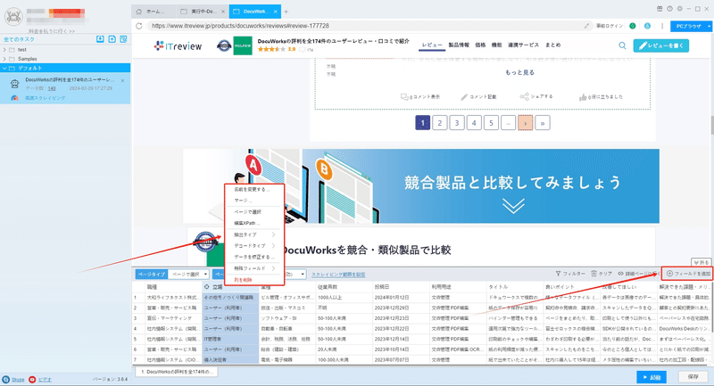Click the 投稿日 column header
The height and width of the screenshot is (386, 714).
(401, 287)
